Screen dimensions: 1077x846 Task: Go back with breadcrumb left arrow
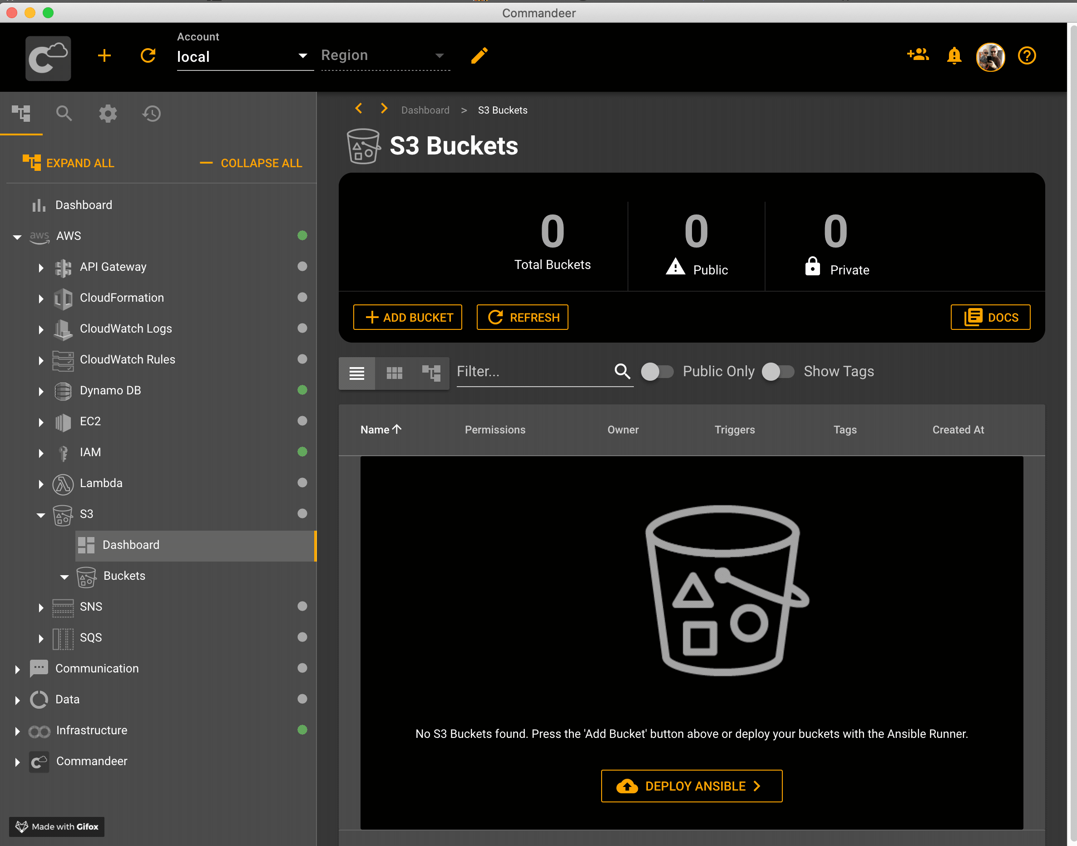pos(359,109)
